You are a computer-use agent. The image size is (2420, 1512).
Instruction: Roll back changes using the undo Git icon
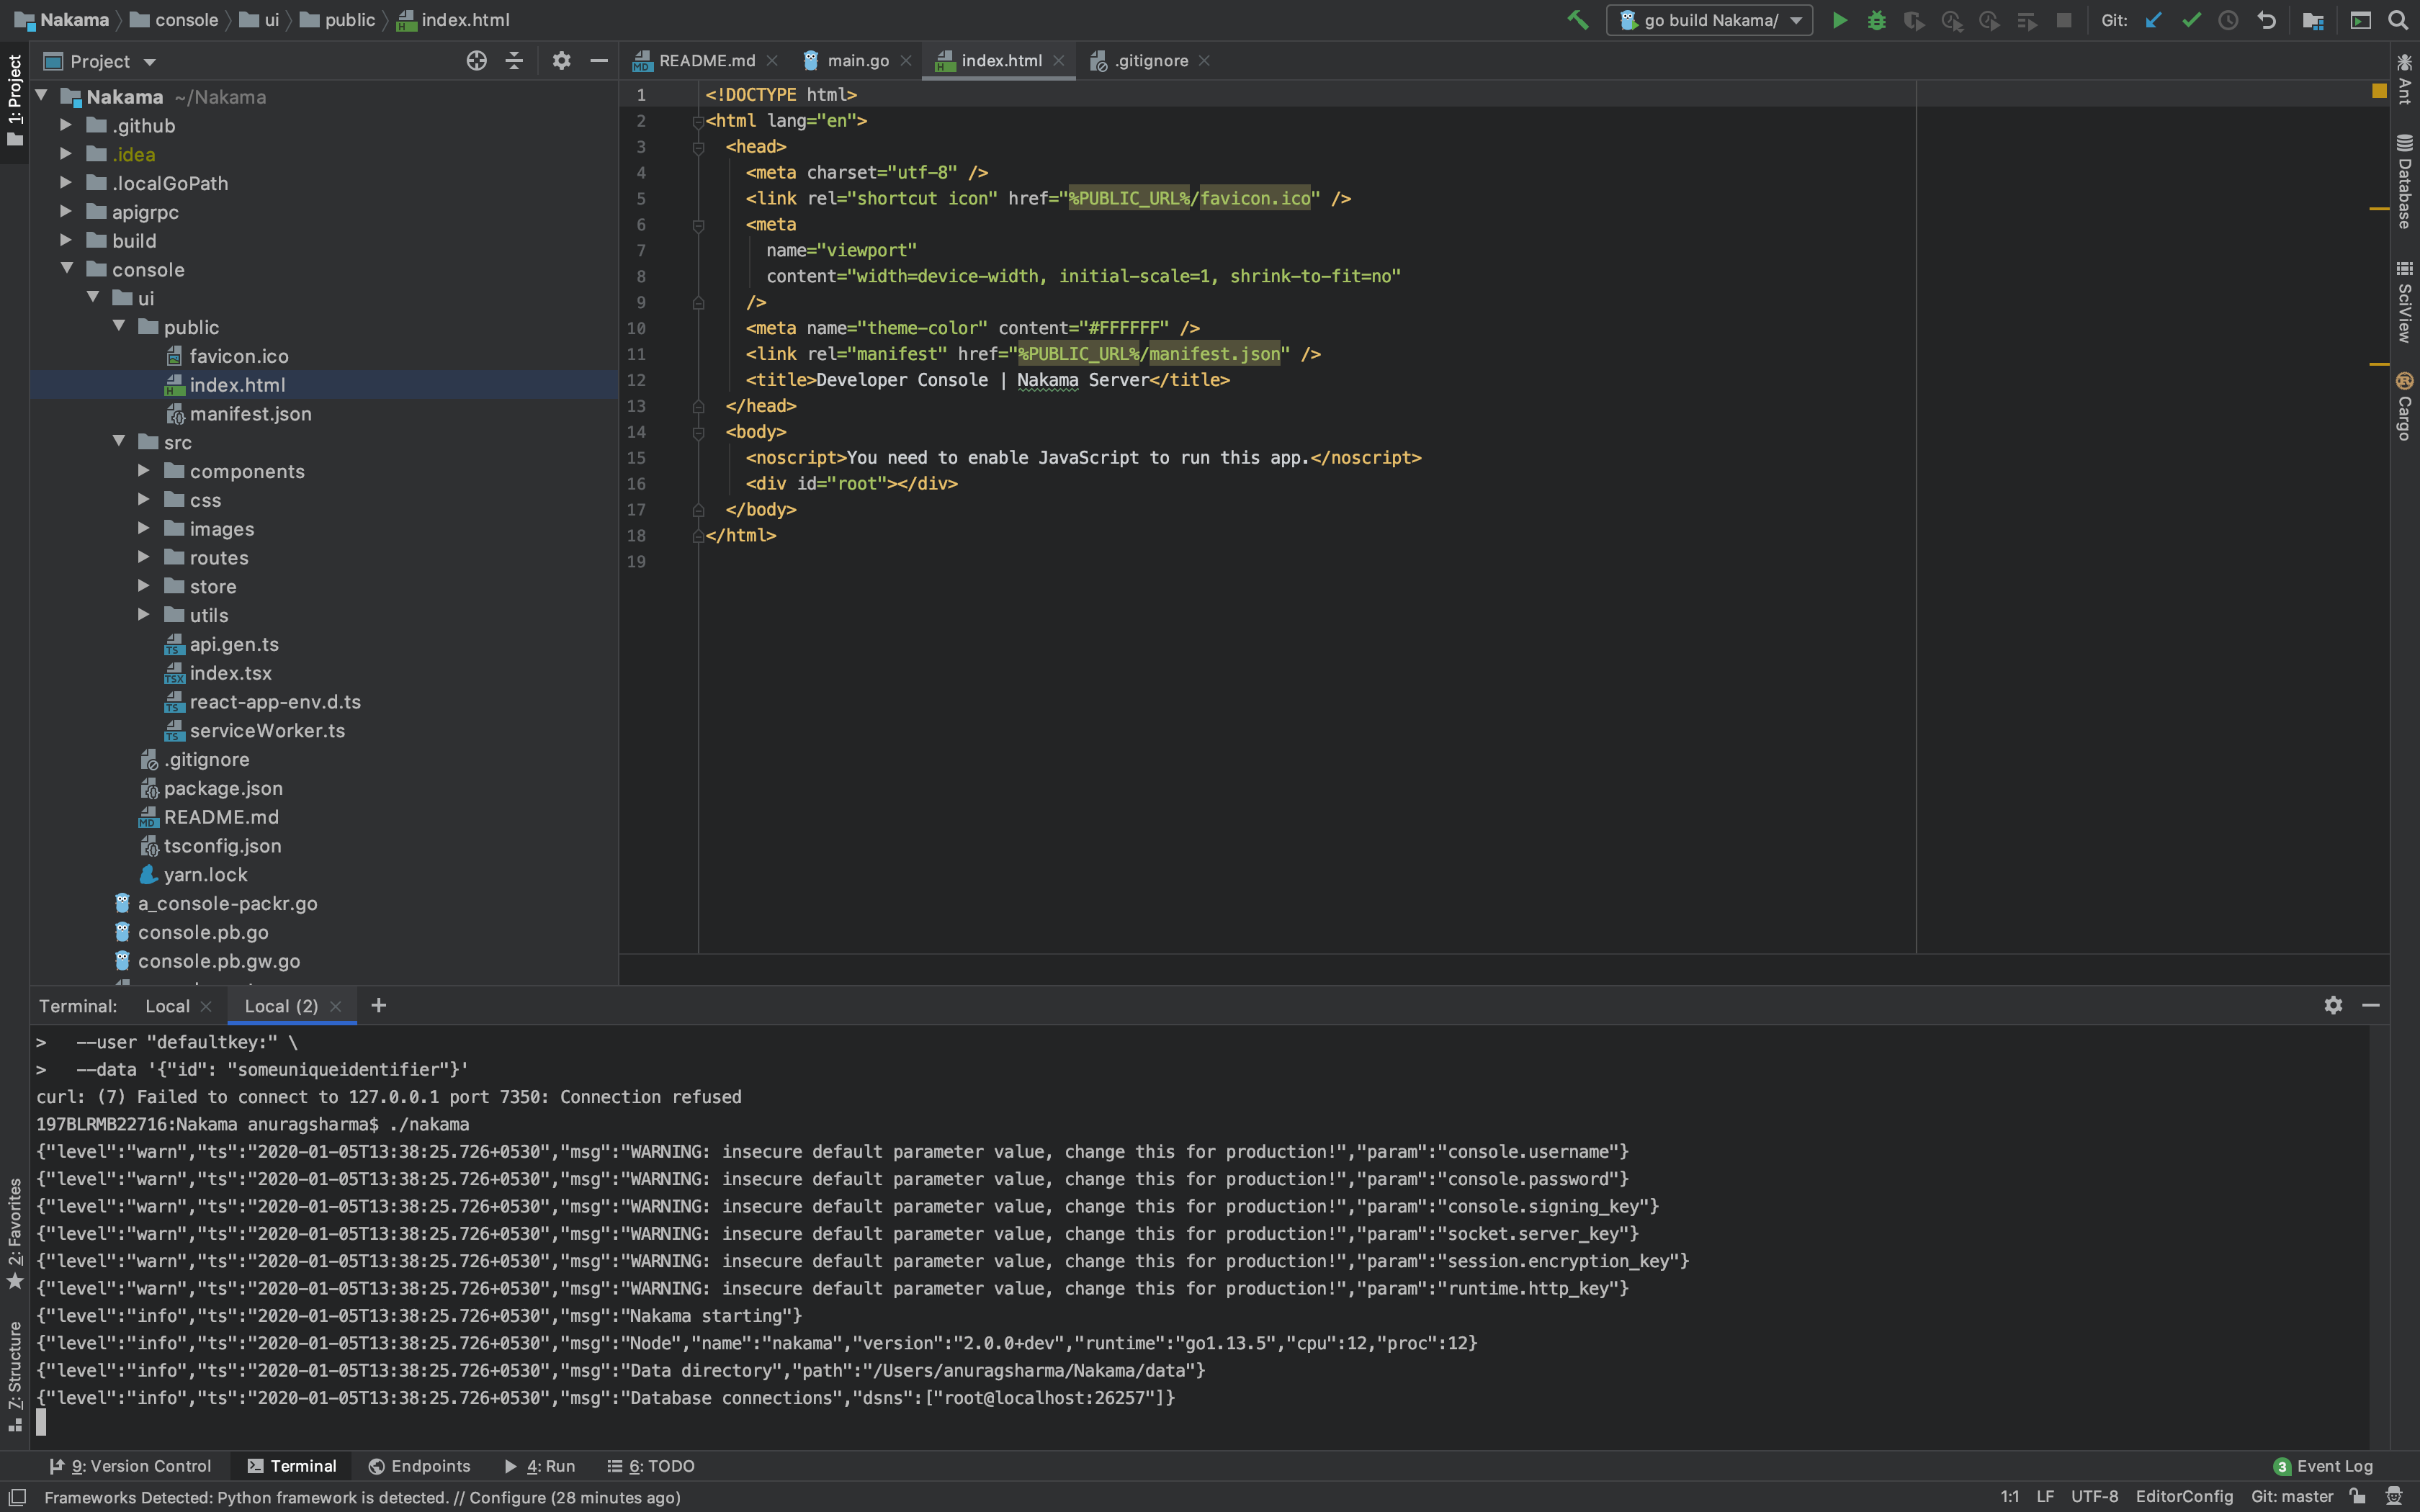click(x=2266, y=20)
